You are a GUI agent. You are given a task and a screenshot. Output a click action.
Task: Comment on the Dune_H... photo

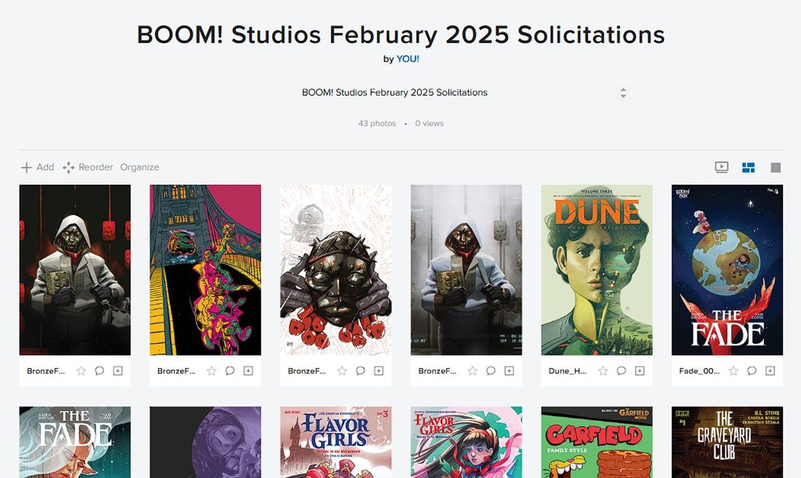click(621, 371)
